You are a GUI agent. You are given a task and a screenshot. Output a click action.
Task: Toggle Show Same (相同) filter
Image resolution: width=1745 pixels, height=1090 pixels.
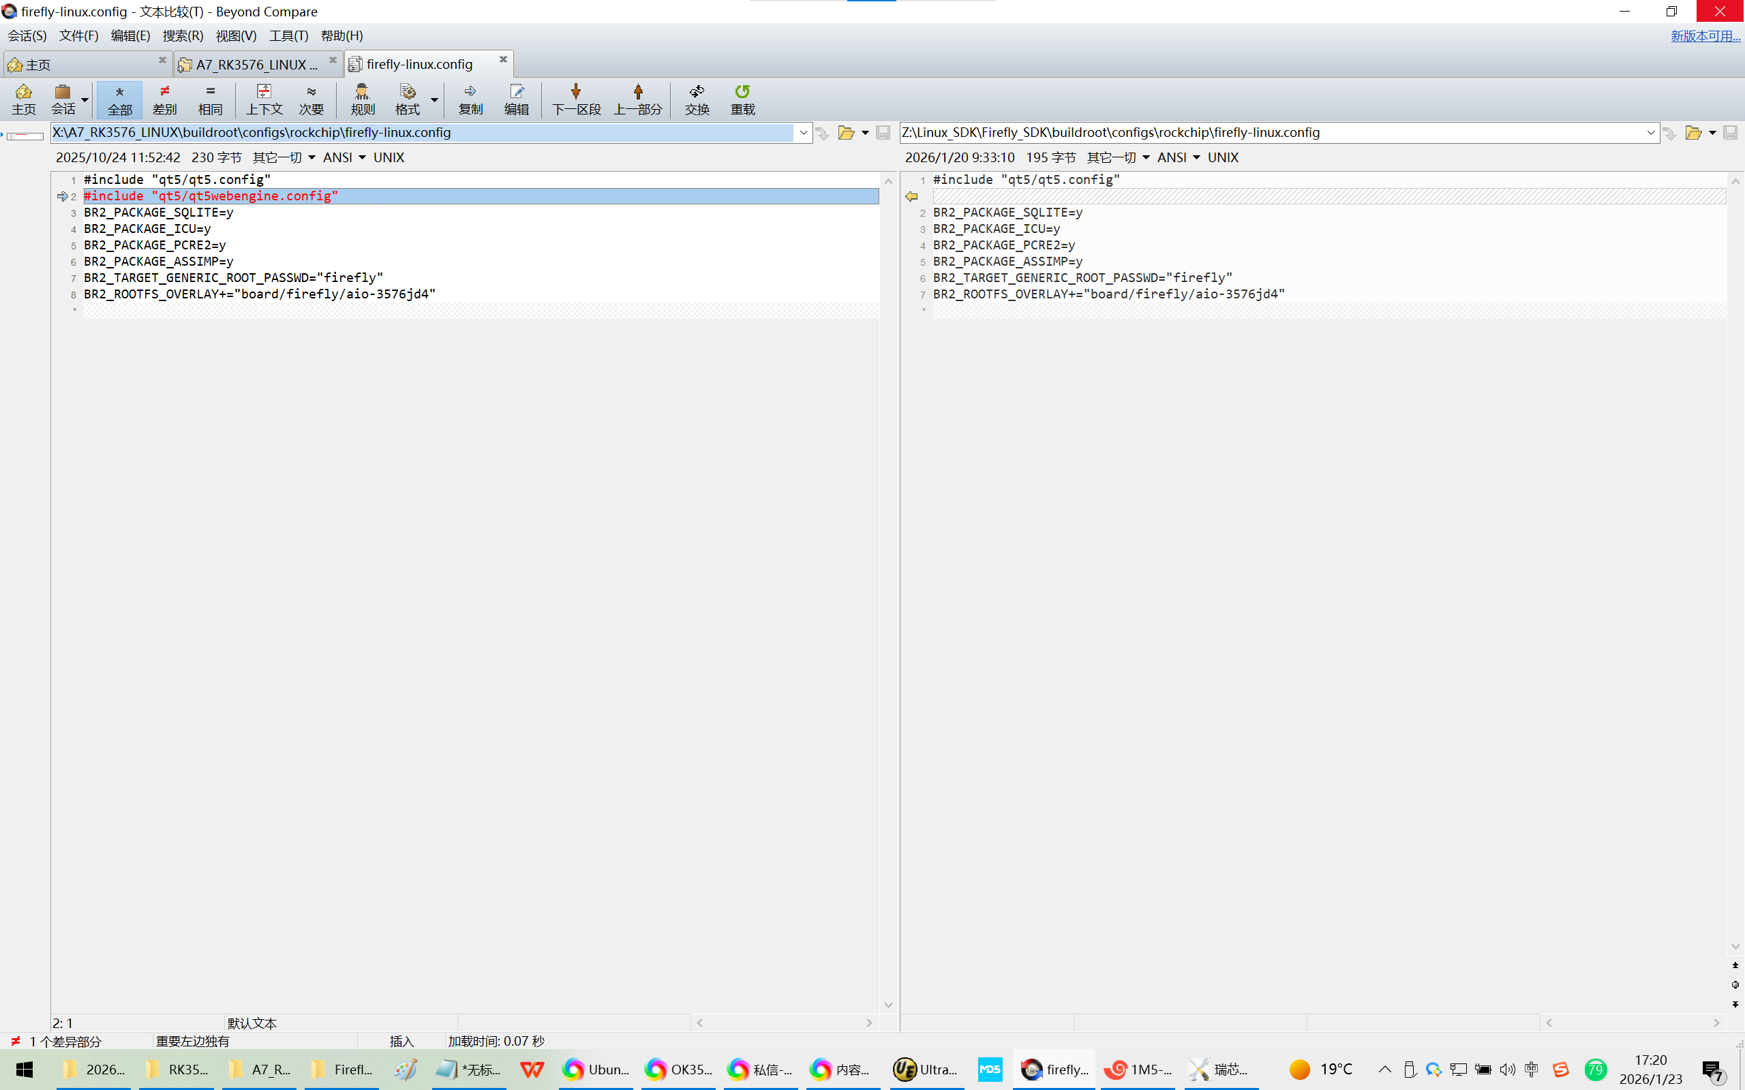pos(210,99)
